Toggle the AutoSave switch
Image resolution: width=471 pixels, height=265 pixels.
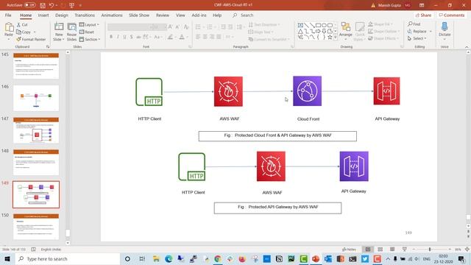pos(29,5)
